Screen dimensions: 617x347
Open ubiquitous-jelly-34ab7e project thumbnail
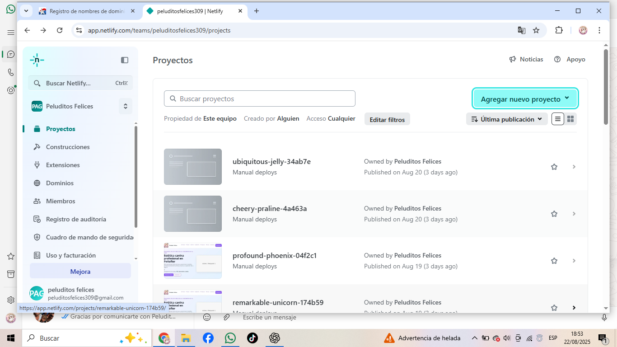tap(193, 167)
